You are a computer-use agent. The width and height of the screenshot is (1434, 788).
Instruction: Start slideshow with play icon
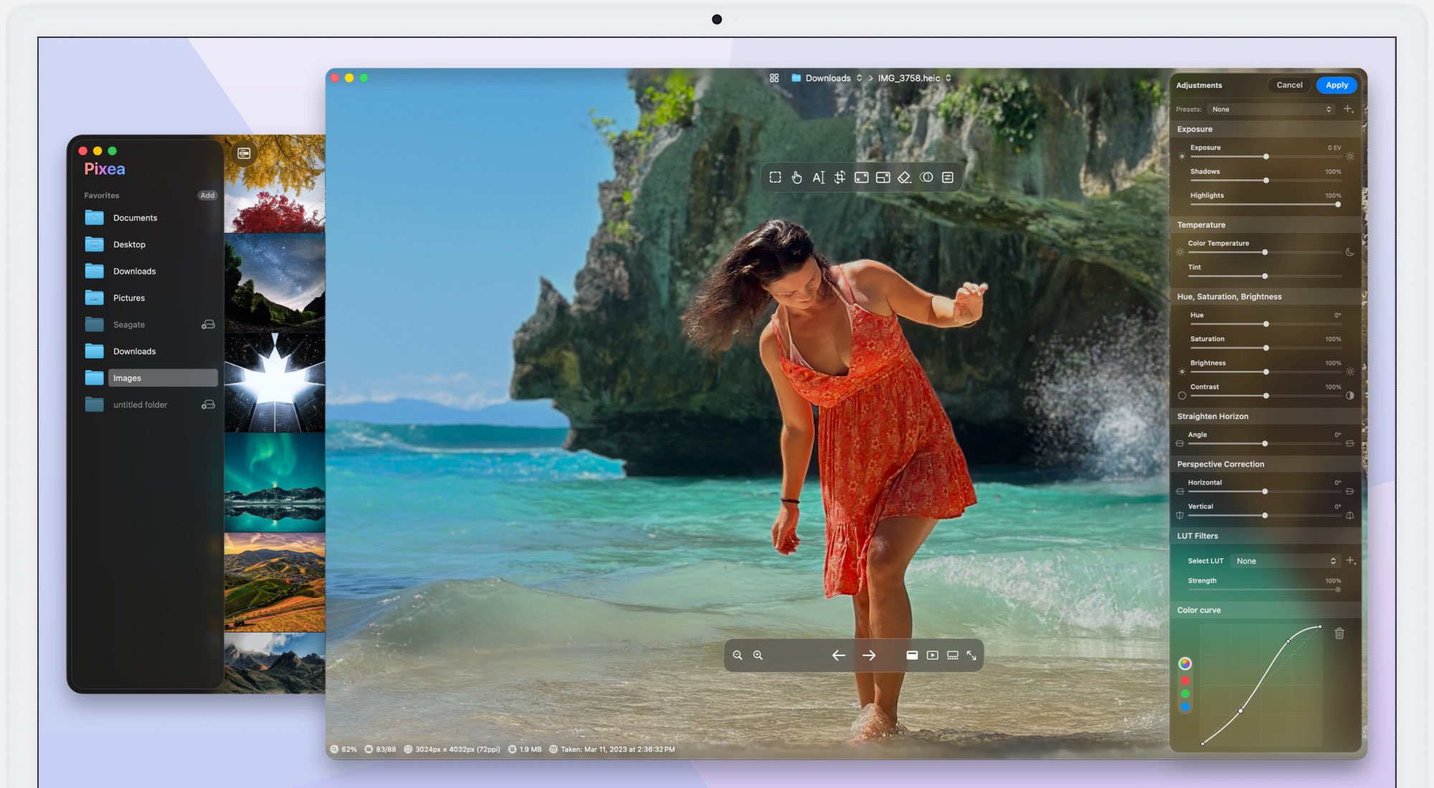click(x=932, y=655)
